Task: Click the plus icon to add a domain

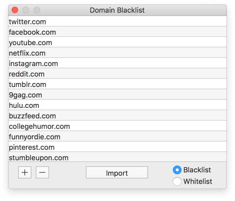Action: click(x=25, y=172)
